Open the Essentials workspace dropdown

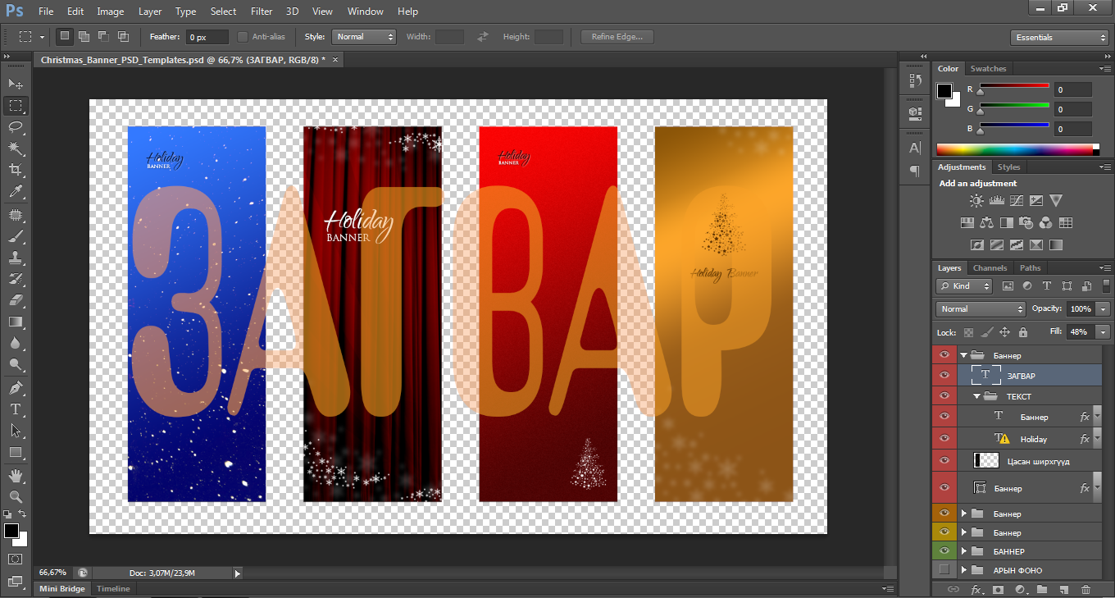1059,38
